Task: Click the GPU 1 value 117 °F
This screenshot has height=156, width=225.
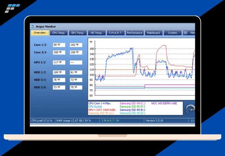Action: [x=59, y=62]
